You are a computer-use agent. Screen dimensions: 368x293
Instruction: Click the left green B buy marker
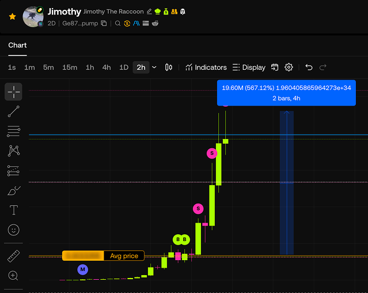pyautogui.click(x=178, y=239)
